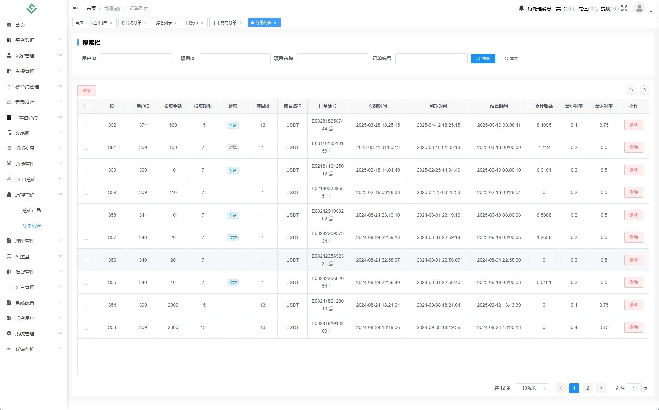The height and width of the screenshot is (410, 659).
Task: Click the blue 搜索 button
Action: coord(483,59)
